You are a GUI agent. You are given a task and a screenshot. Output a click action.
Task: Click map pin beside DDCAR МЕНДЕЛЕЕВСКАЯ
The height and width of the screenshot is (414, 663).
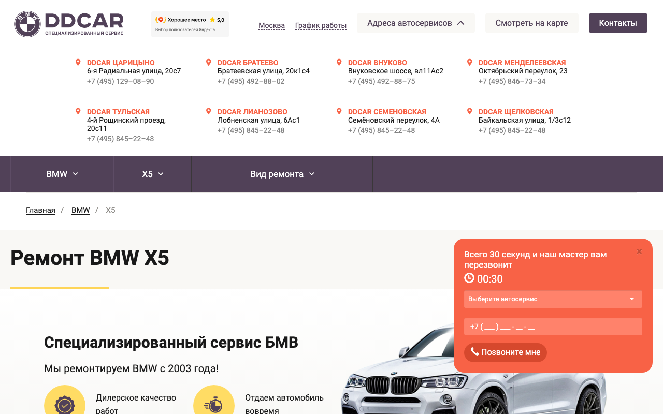(x=470, y=62)
